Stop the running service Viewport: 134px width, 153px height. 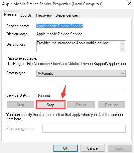pos(50,105)
